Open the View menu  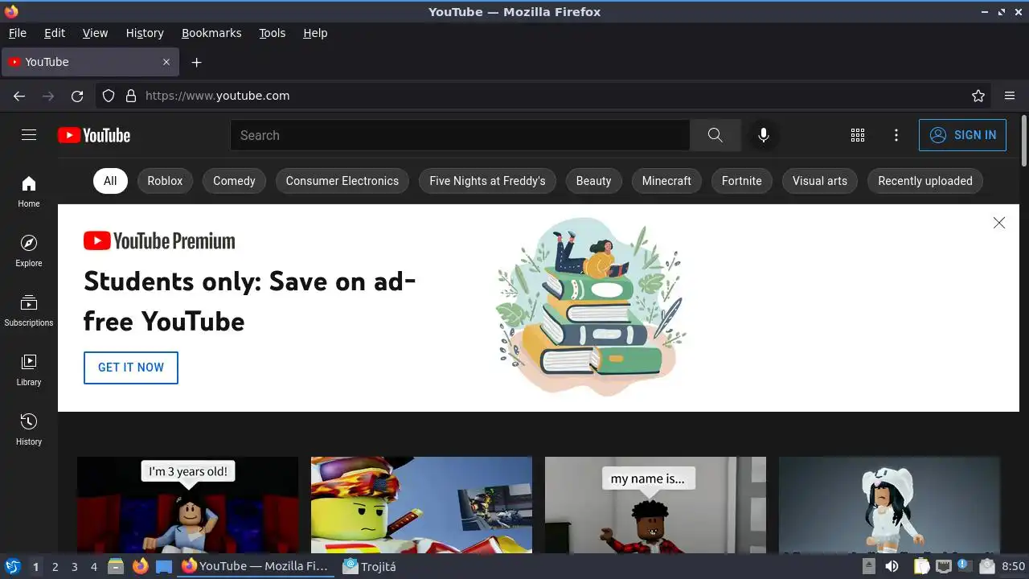point(95,33)
